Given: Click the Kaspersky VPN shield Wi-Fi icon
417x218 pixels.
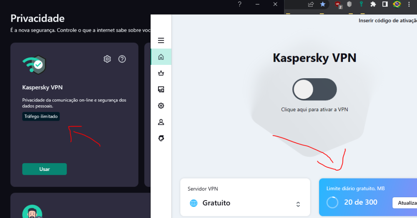Looking at the screenshot, I should pos(34,65).
